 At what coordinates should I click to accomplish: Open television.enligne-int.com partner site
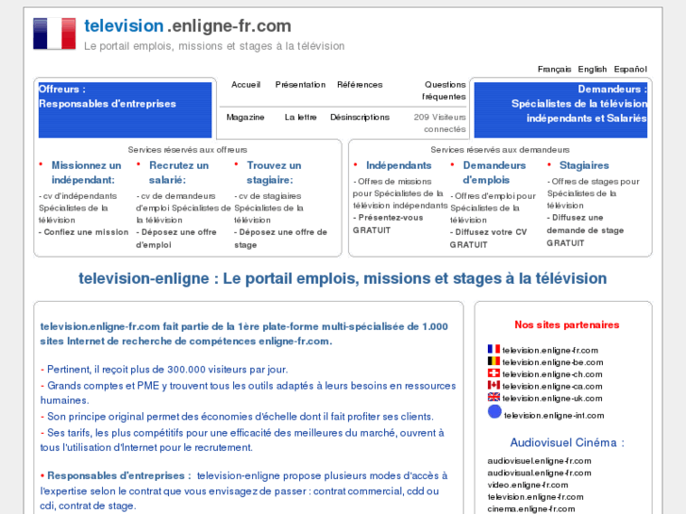(554, 416)
